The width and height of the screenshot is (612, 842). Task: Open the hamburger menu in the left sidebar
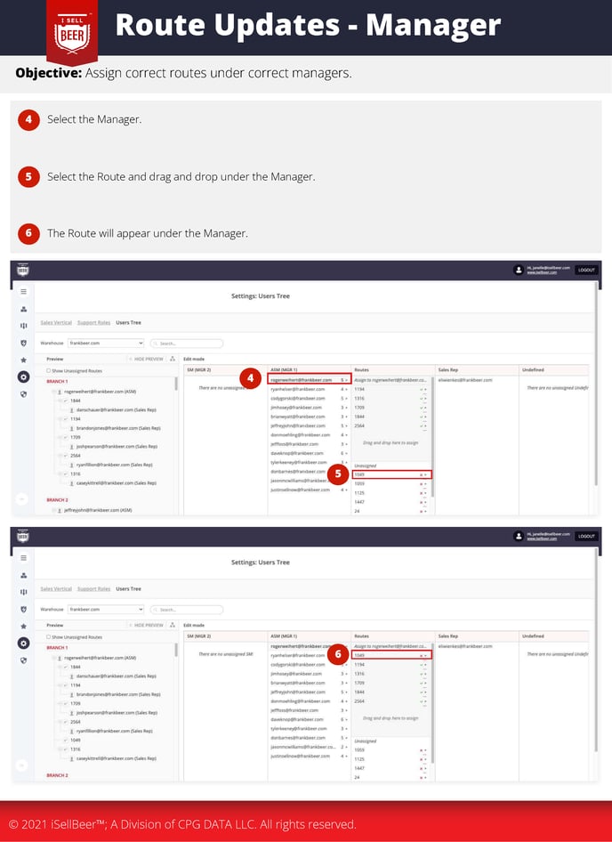coord(23,292)
